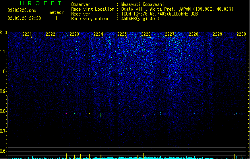Click the 2229 time marker
Screen dimensions: 250x159
217,34
